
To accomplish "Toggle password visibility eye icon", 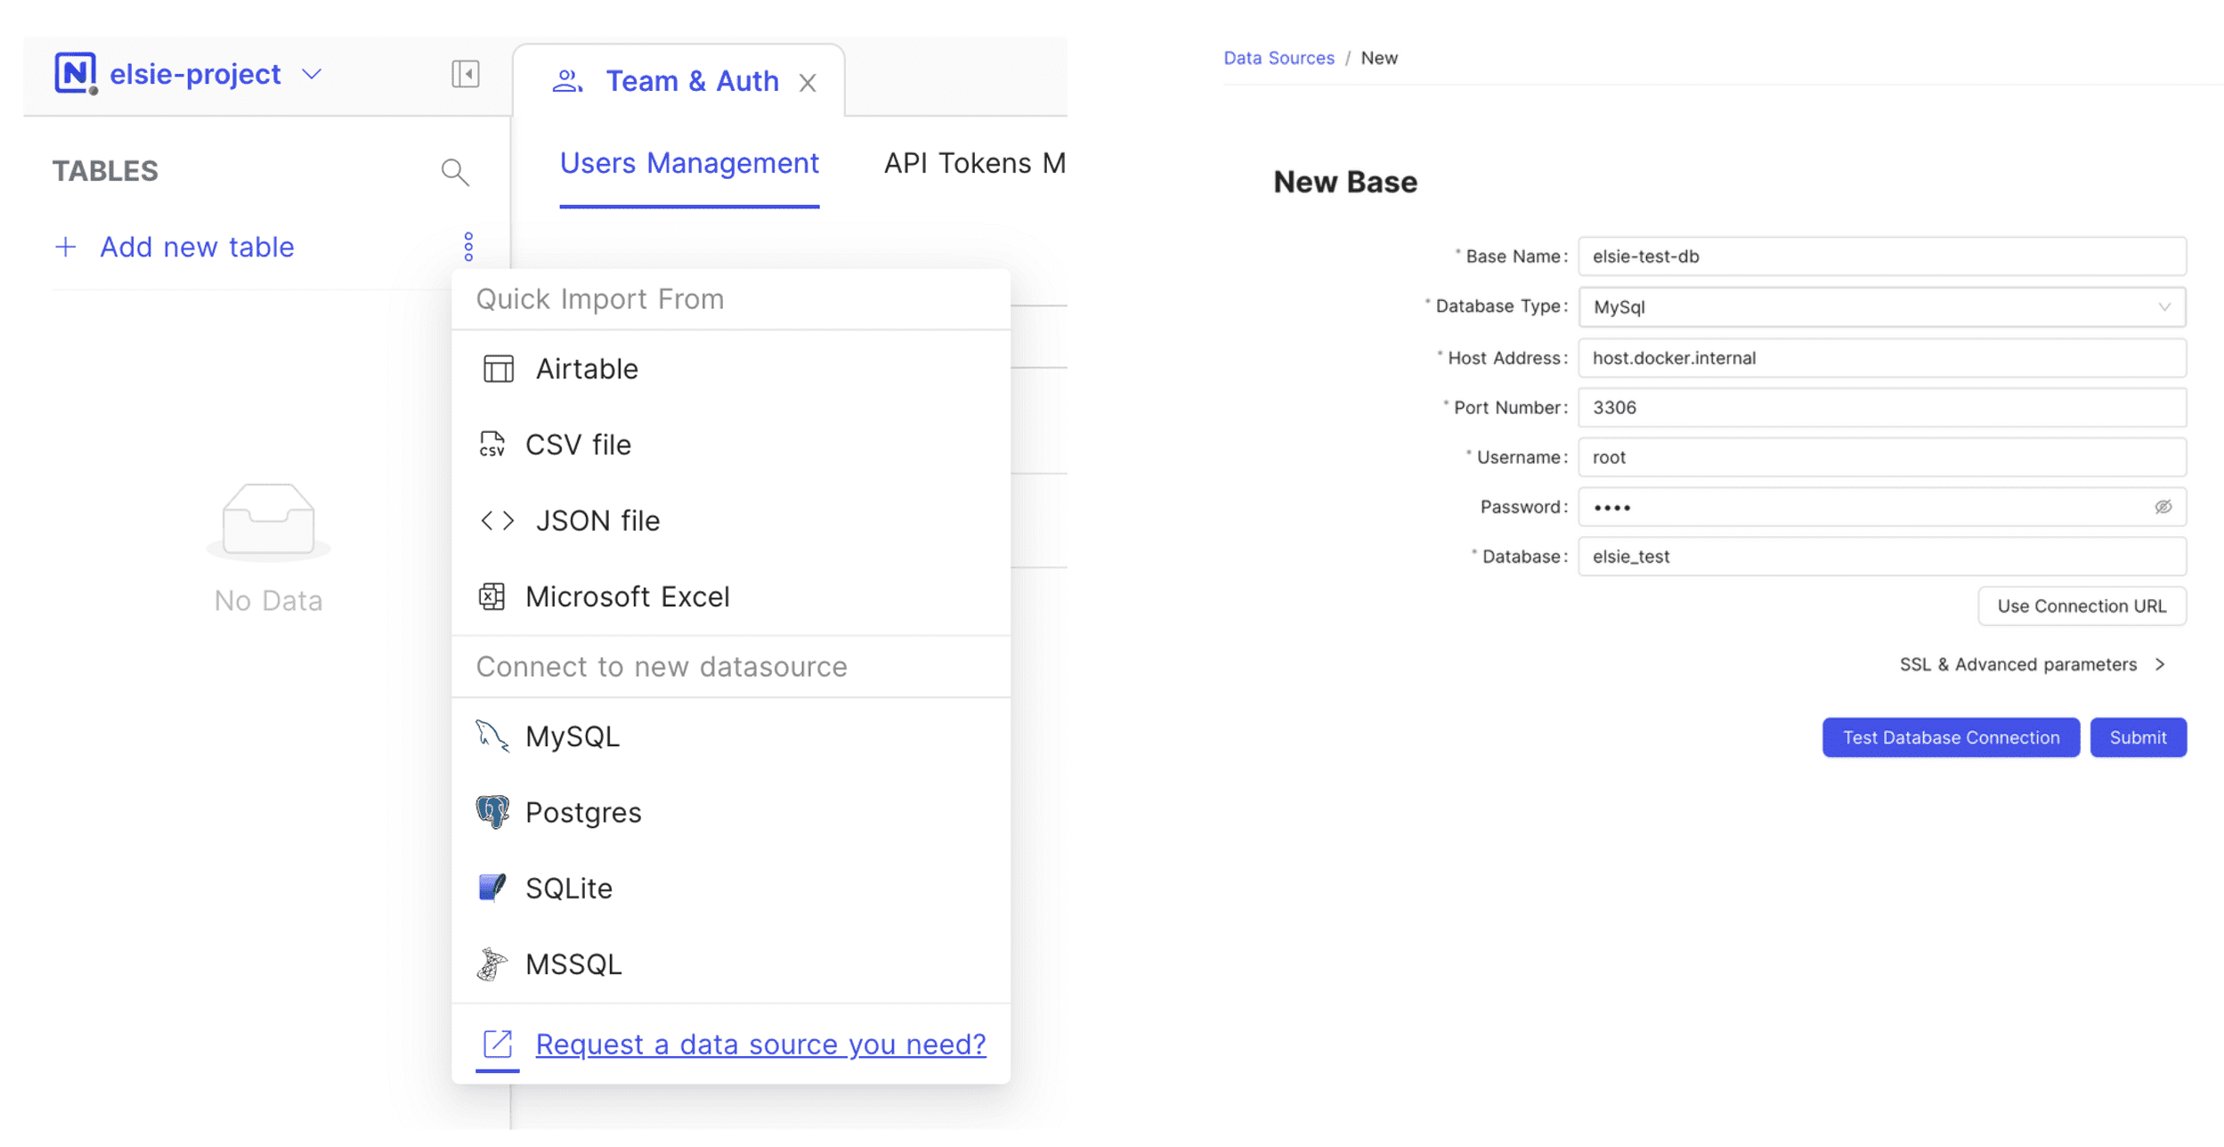I will [x=2163, y=507].
